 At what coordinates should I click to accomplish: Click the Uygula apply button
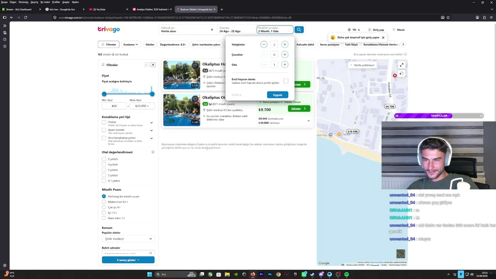click(x=277, y=95)
